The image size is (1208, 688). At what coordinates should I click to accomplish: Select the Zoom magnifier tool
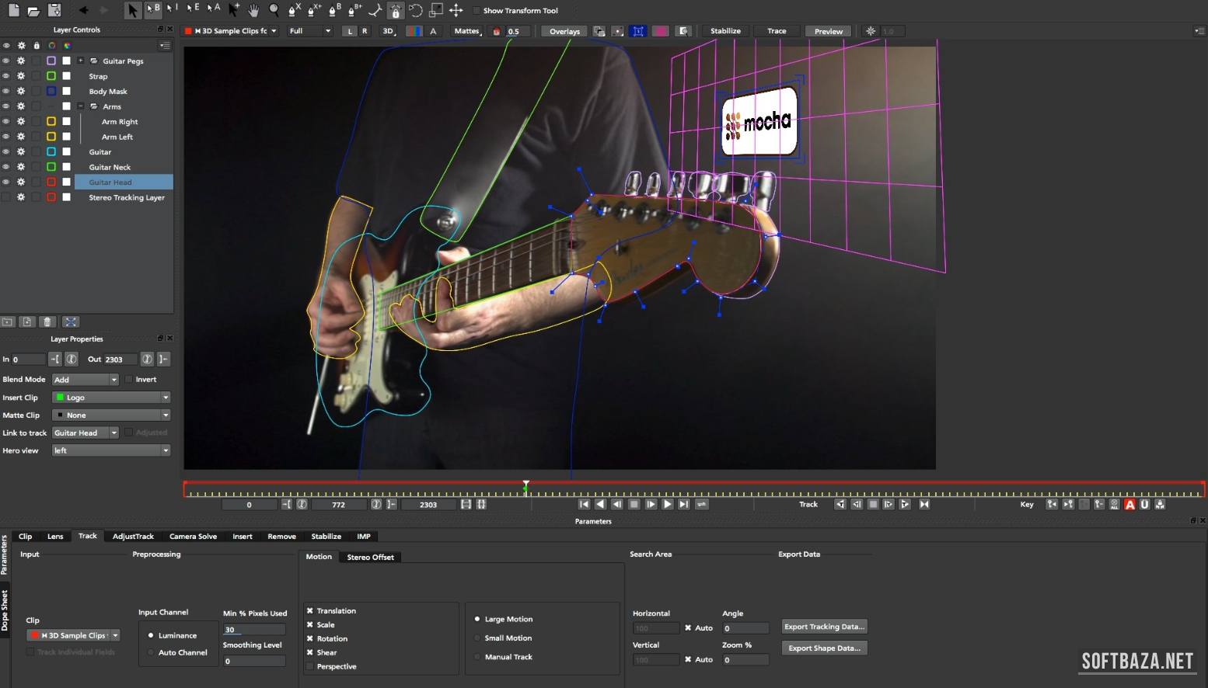[x=274, y=10]
